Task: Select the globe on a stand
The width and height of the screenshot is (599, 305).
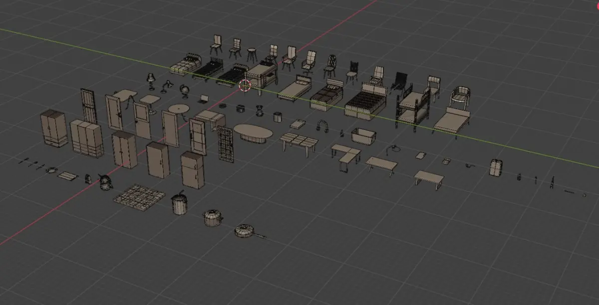Action: pyautogui.click(x=184, y=92)
